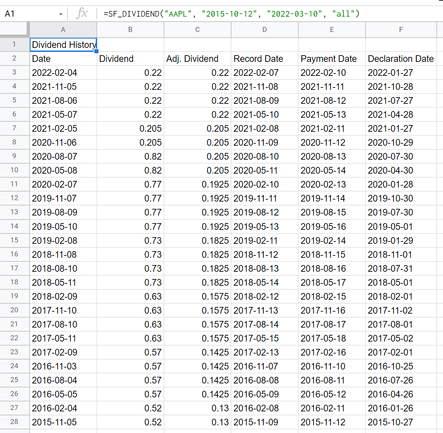Select date cell 2022-02-04

click(x=63, y=72)
